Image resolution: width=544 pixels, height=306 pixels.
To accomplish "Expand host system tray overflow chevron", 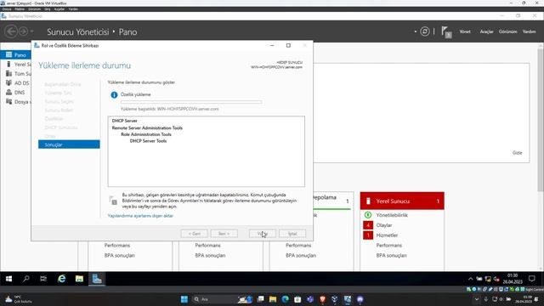I will (x=477, y=299).
